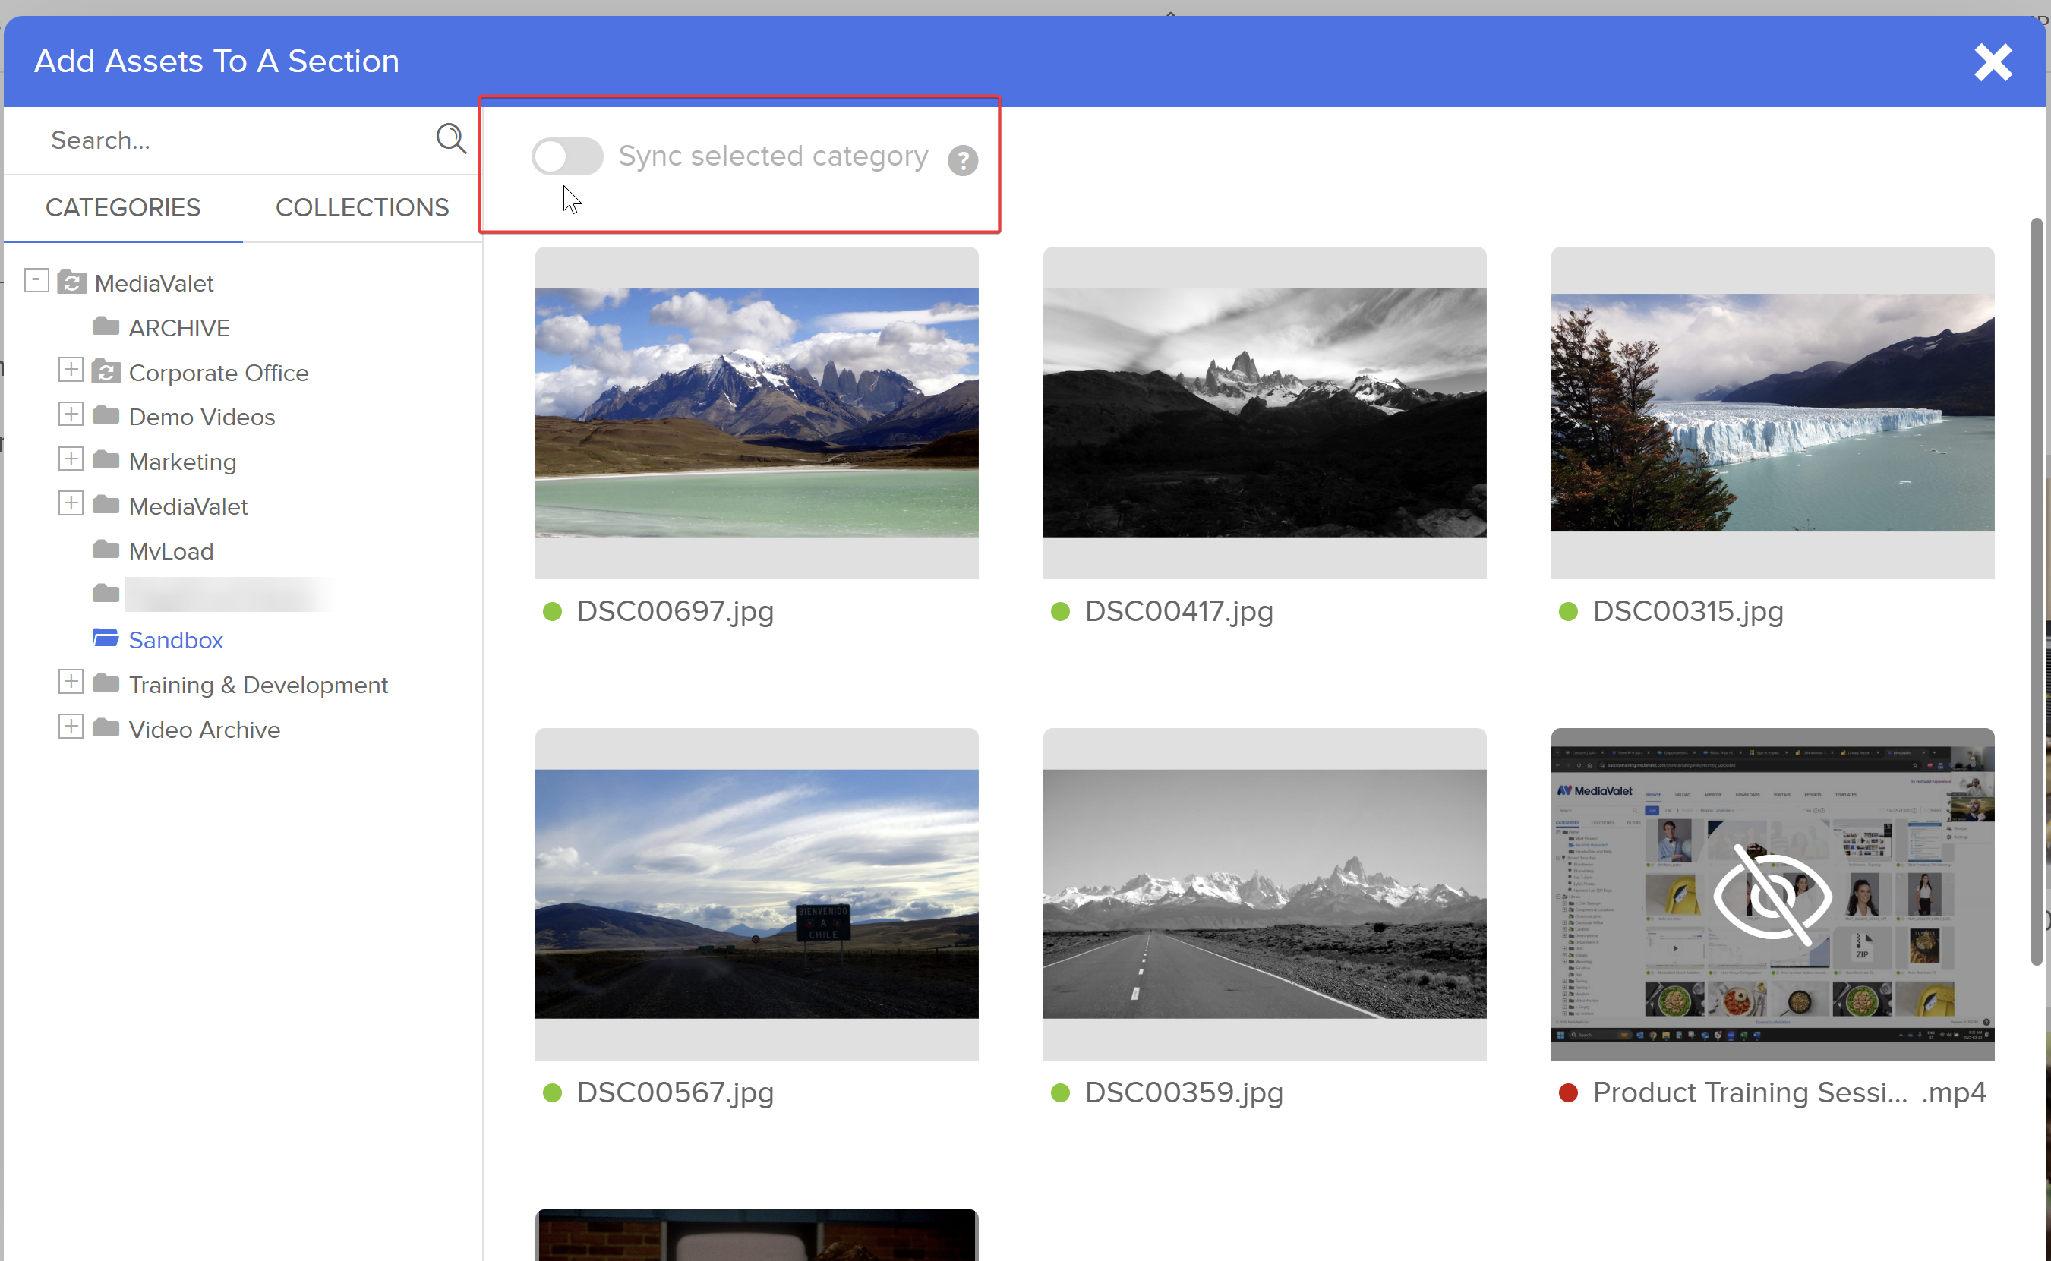The width and height of the screenshot is (2051, 1261).
Task: Select the ARCHIVE category label
Action: (x=179, y=329)
